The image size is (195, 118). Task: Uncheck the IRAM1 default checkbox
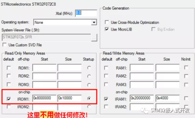click(x=106, y=99)
